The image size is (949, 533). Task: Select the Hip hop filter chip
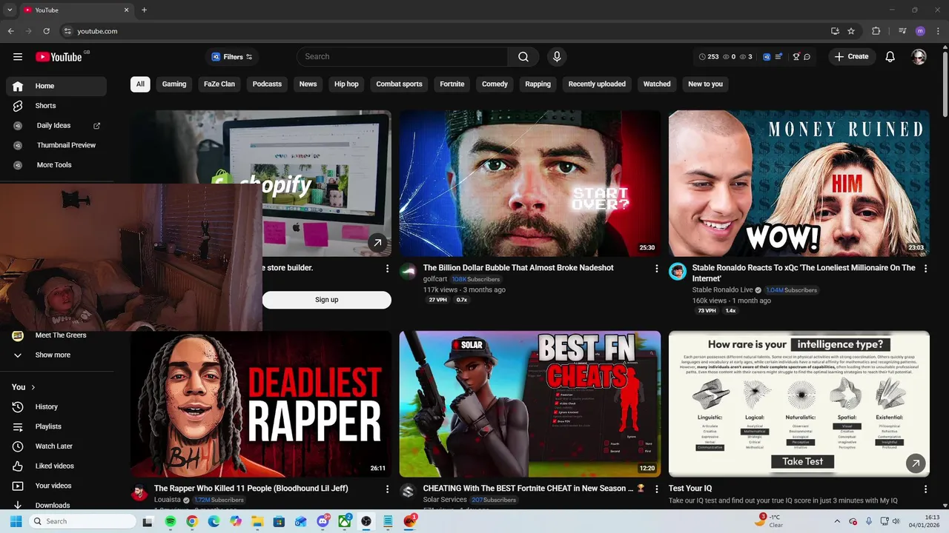pyautogui.click(x=346, y=84)
